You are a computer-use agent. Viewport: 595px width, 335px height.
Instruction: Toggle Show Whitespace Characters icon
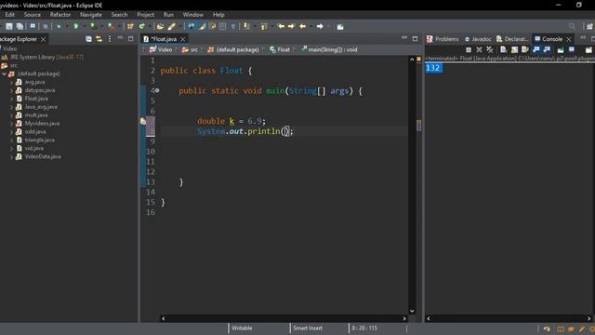233,26
